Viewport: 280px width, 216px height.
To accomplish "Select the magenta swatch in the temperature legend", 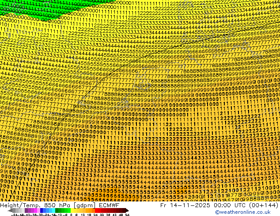I will coord(35,210).
